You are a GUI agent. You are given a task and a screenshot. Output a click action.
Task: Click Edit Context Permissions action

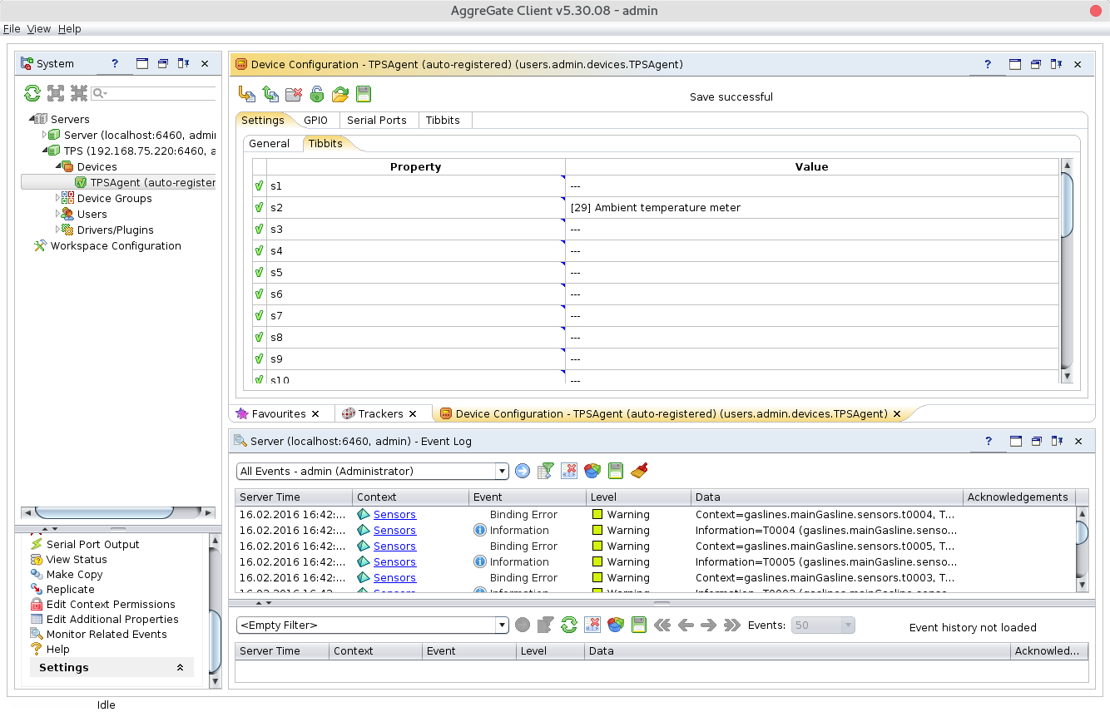111,605
